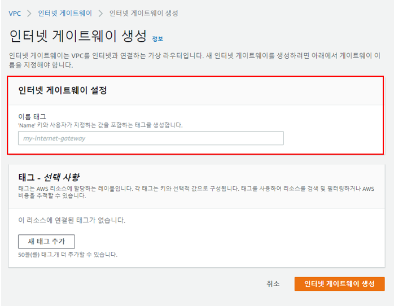Screen dimensions: 394x306
Task: Cancel with the 취소 button
Action: pyautogui.click(x=273, y=284)
